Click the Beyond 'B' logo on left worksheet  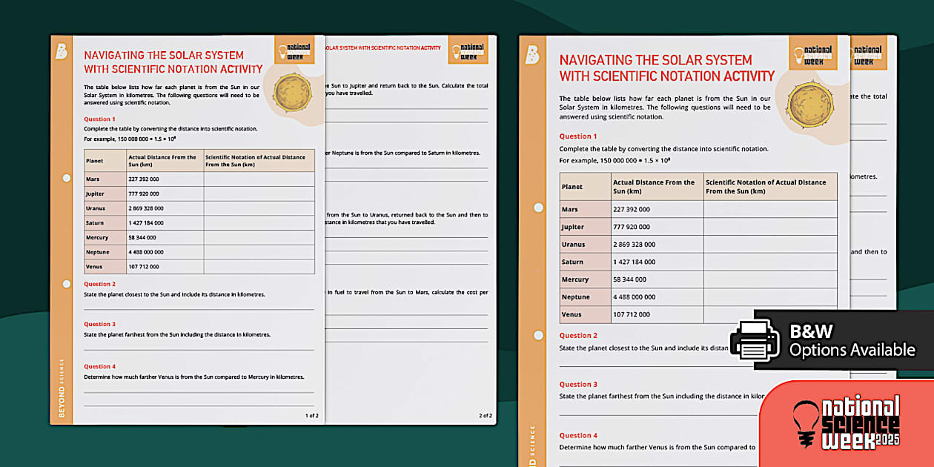62,53
